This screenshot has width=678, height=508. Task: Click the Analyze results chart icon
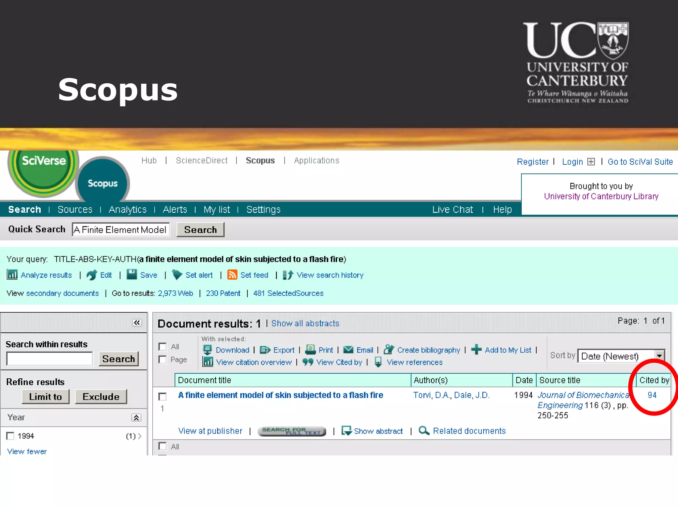pos(12,275)
